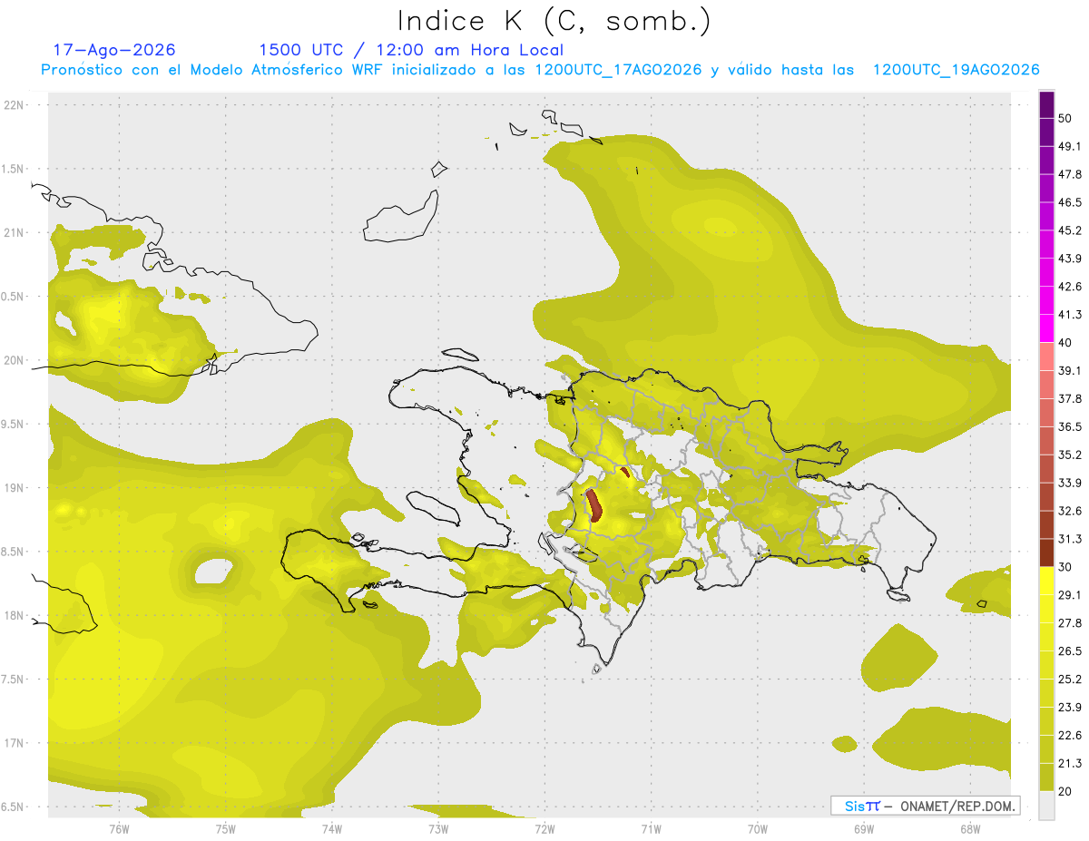
Task: Click the 22N latitude axis label
Action: point(15,104)
